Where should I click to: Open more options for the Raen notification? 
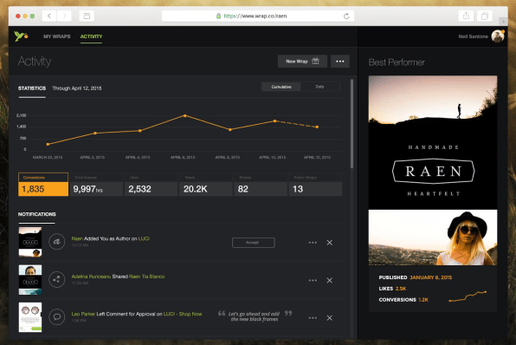point(313,243)
